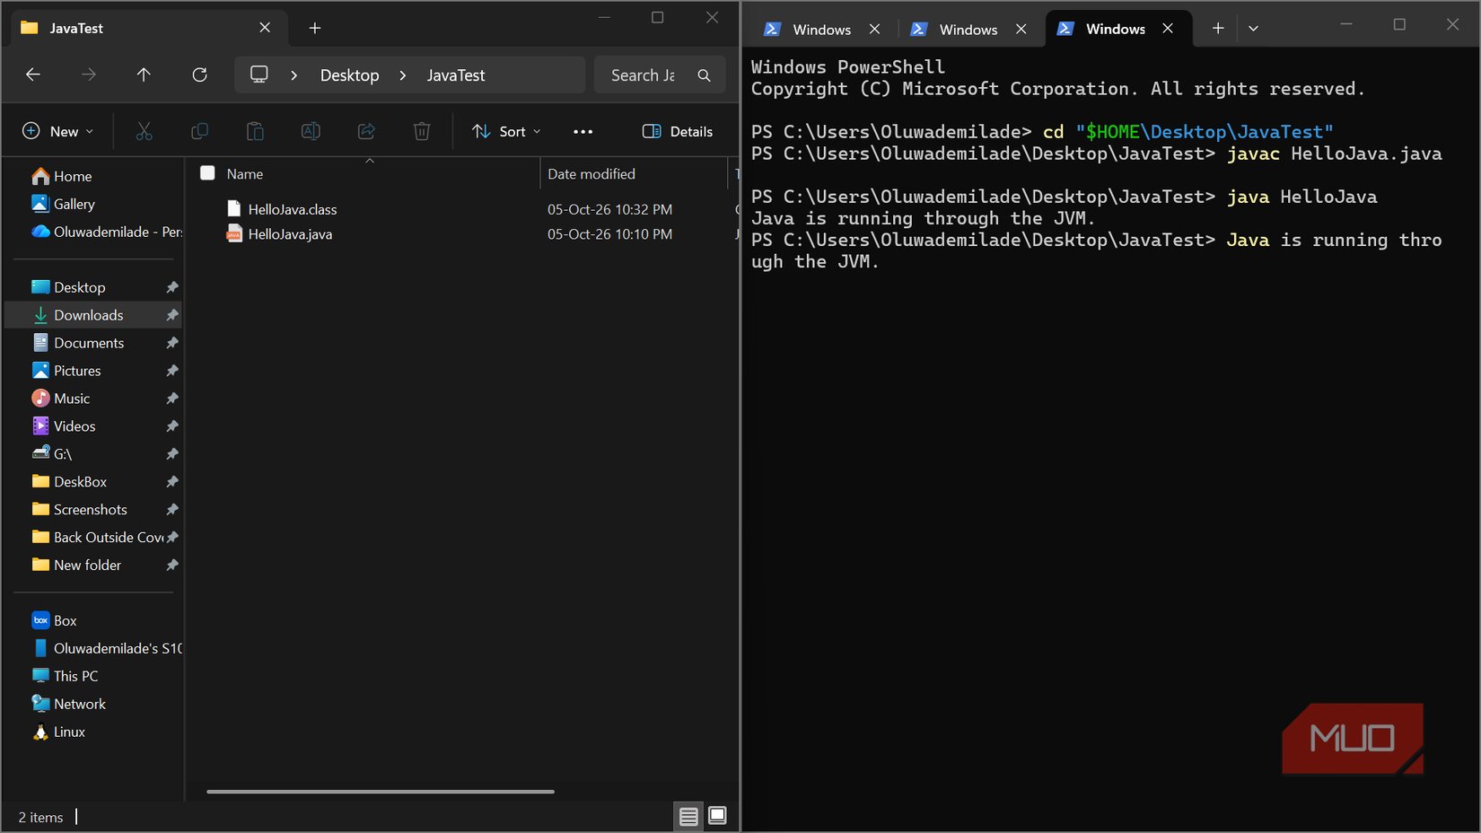Click the Delete trash icon
Viewport: 1481px width, 833px height.
(x=422, y=131)
